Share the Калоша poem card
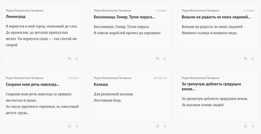261x134 pixels. point(165,126)
